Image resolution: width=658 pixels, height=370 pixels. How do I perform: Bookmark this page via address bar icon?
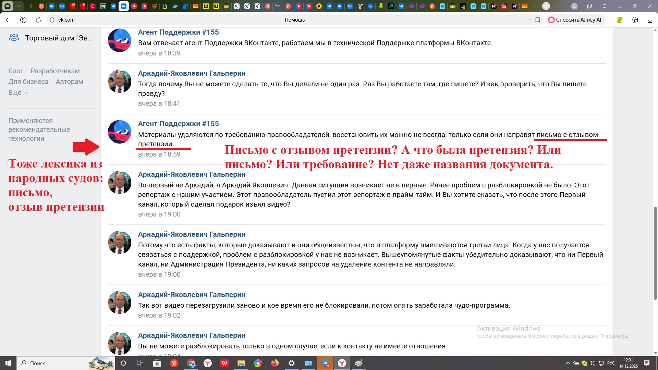(x=538, y=20)
